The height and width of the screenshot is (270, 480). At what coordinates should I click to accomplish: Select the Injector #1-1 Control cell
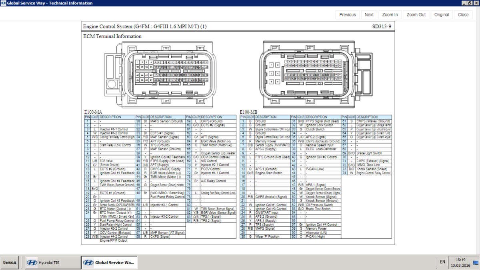point(117,129)
